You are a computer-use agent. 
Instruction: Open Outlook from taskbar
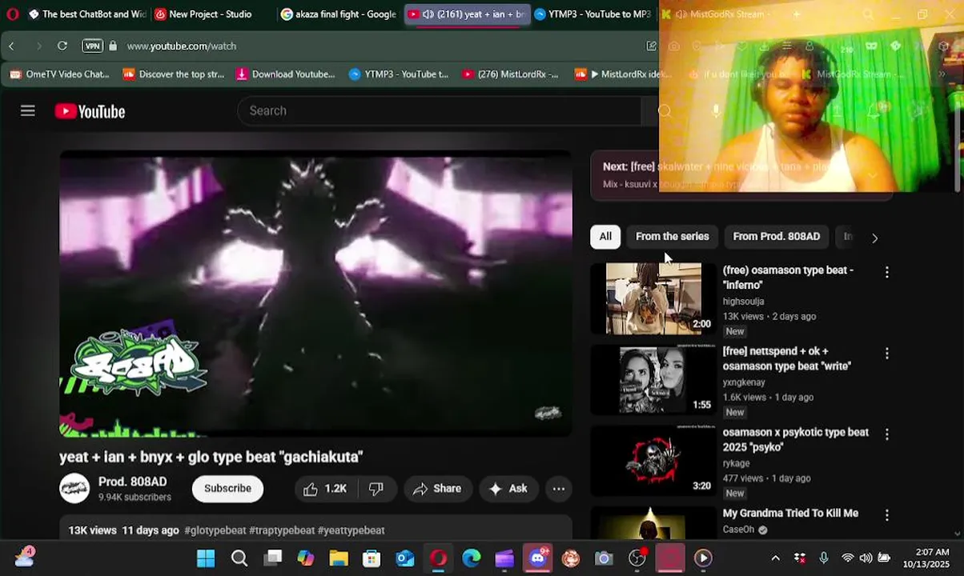click(x=405, y=558)
